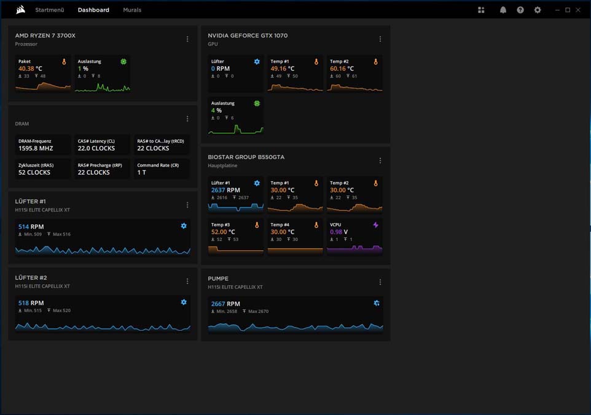This screenshot has width=591, height=415.
Task: Click the chip icon on CPU Auslastung tile
Action: [123, 61]
